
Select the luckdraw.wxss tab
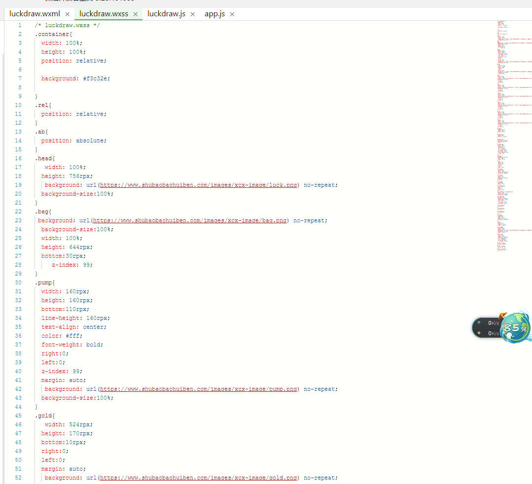104,14
